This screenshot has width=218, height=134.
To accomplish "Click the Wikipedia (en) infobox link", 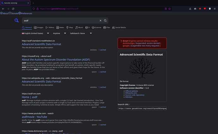I will click(x=131, y=93).
